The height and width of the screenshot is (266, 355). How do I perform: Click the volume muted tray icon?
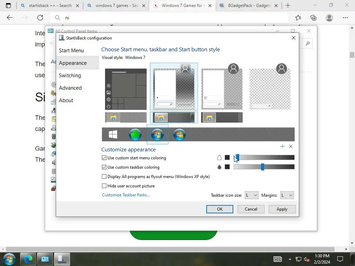click(307, 259)
